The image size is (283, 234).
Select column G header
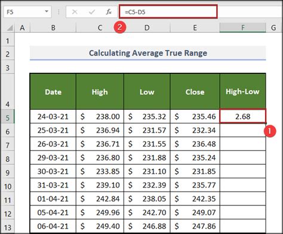click(x=274, y=28)
